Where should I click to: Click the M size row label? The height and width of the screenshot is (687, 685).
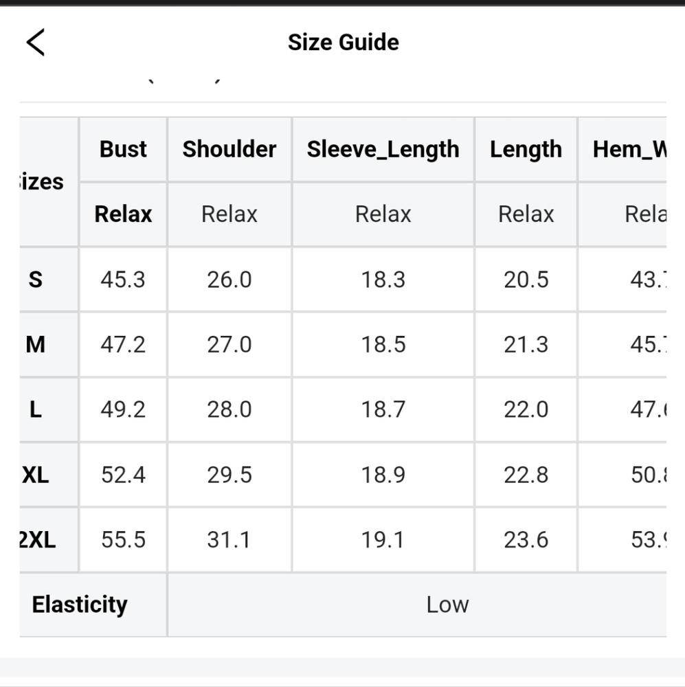36,344
